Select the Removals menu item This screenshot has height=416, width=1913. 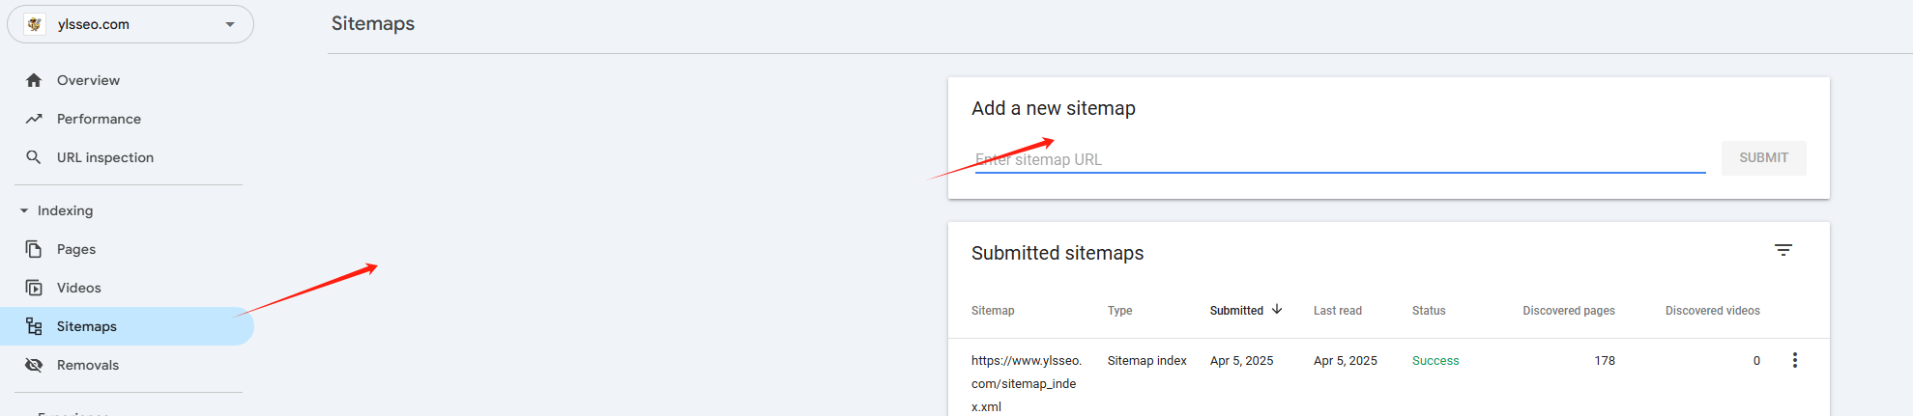click(x=88, y=365)
